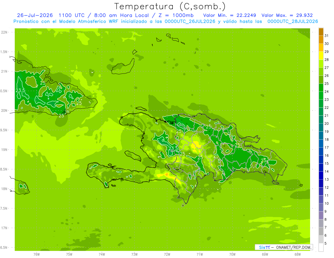Viewport: 334px width, 258px height.
Task: Pick the purple colorbar band between 9 and 10
Action: 321,207
